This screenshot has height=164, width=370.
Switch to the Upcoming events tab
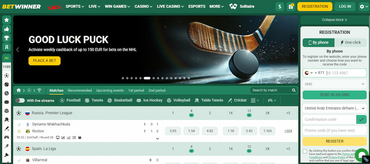pos(110,90)
